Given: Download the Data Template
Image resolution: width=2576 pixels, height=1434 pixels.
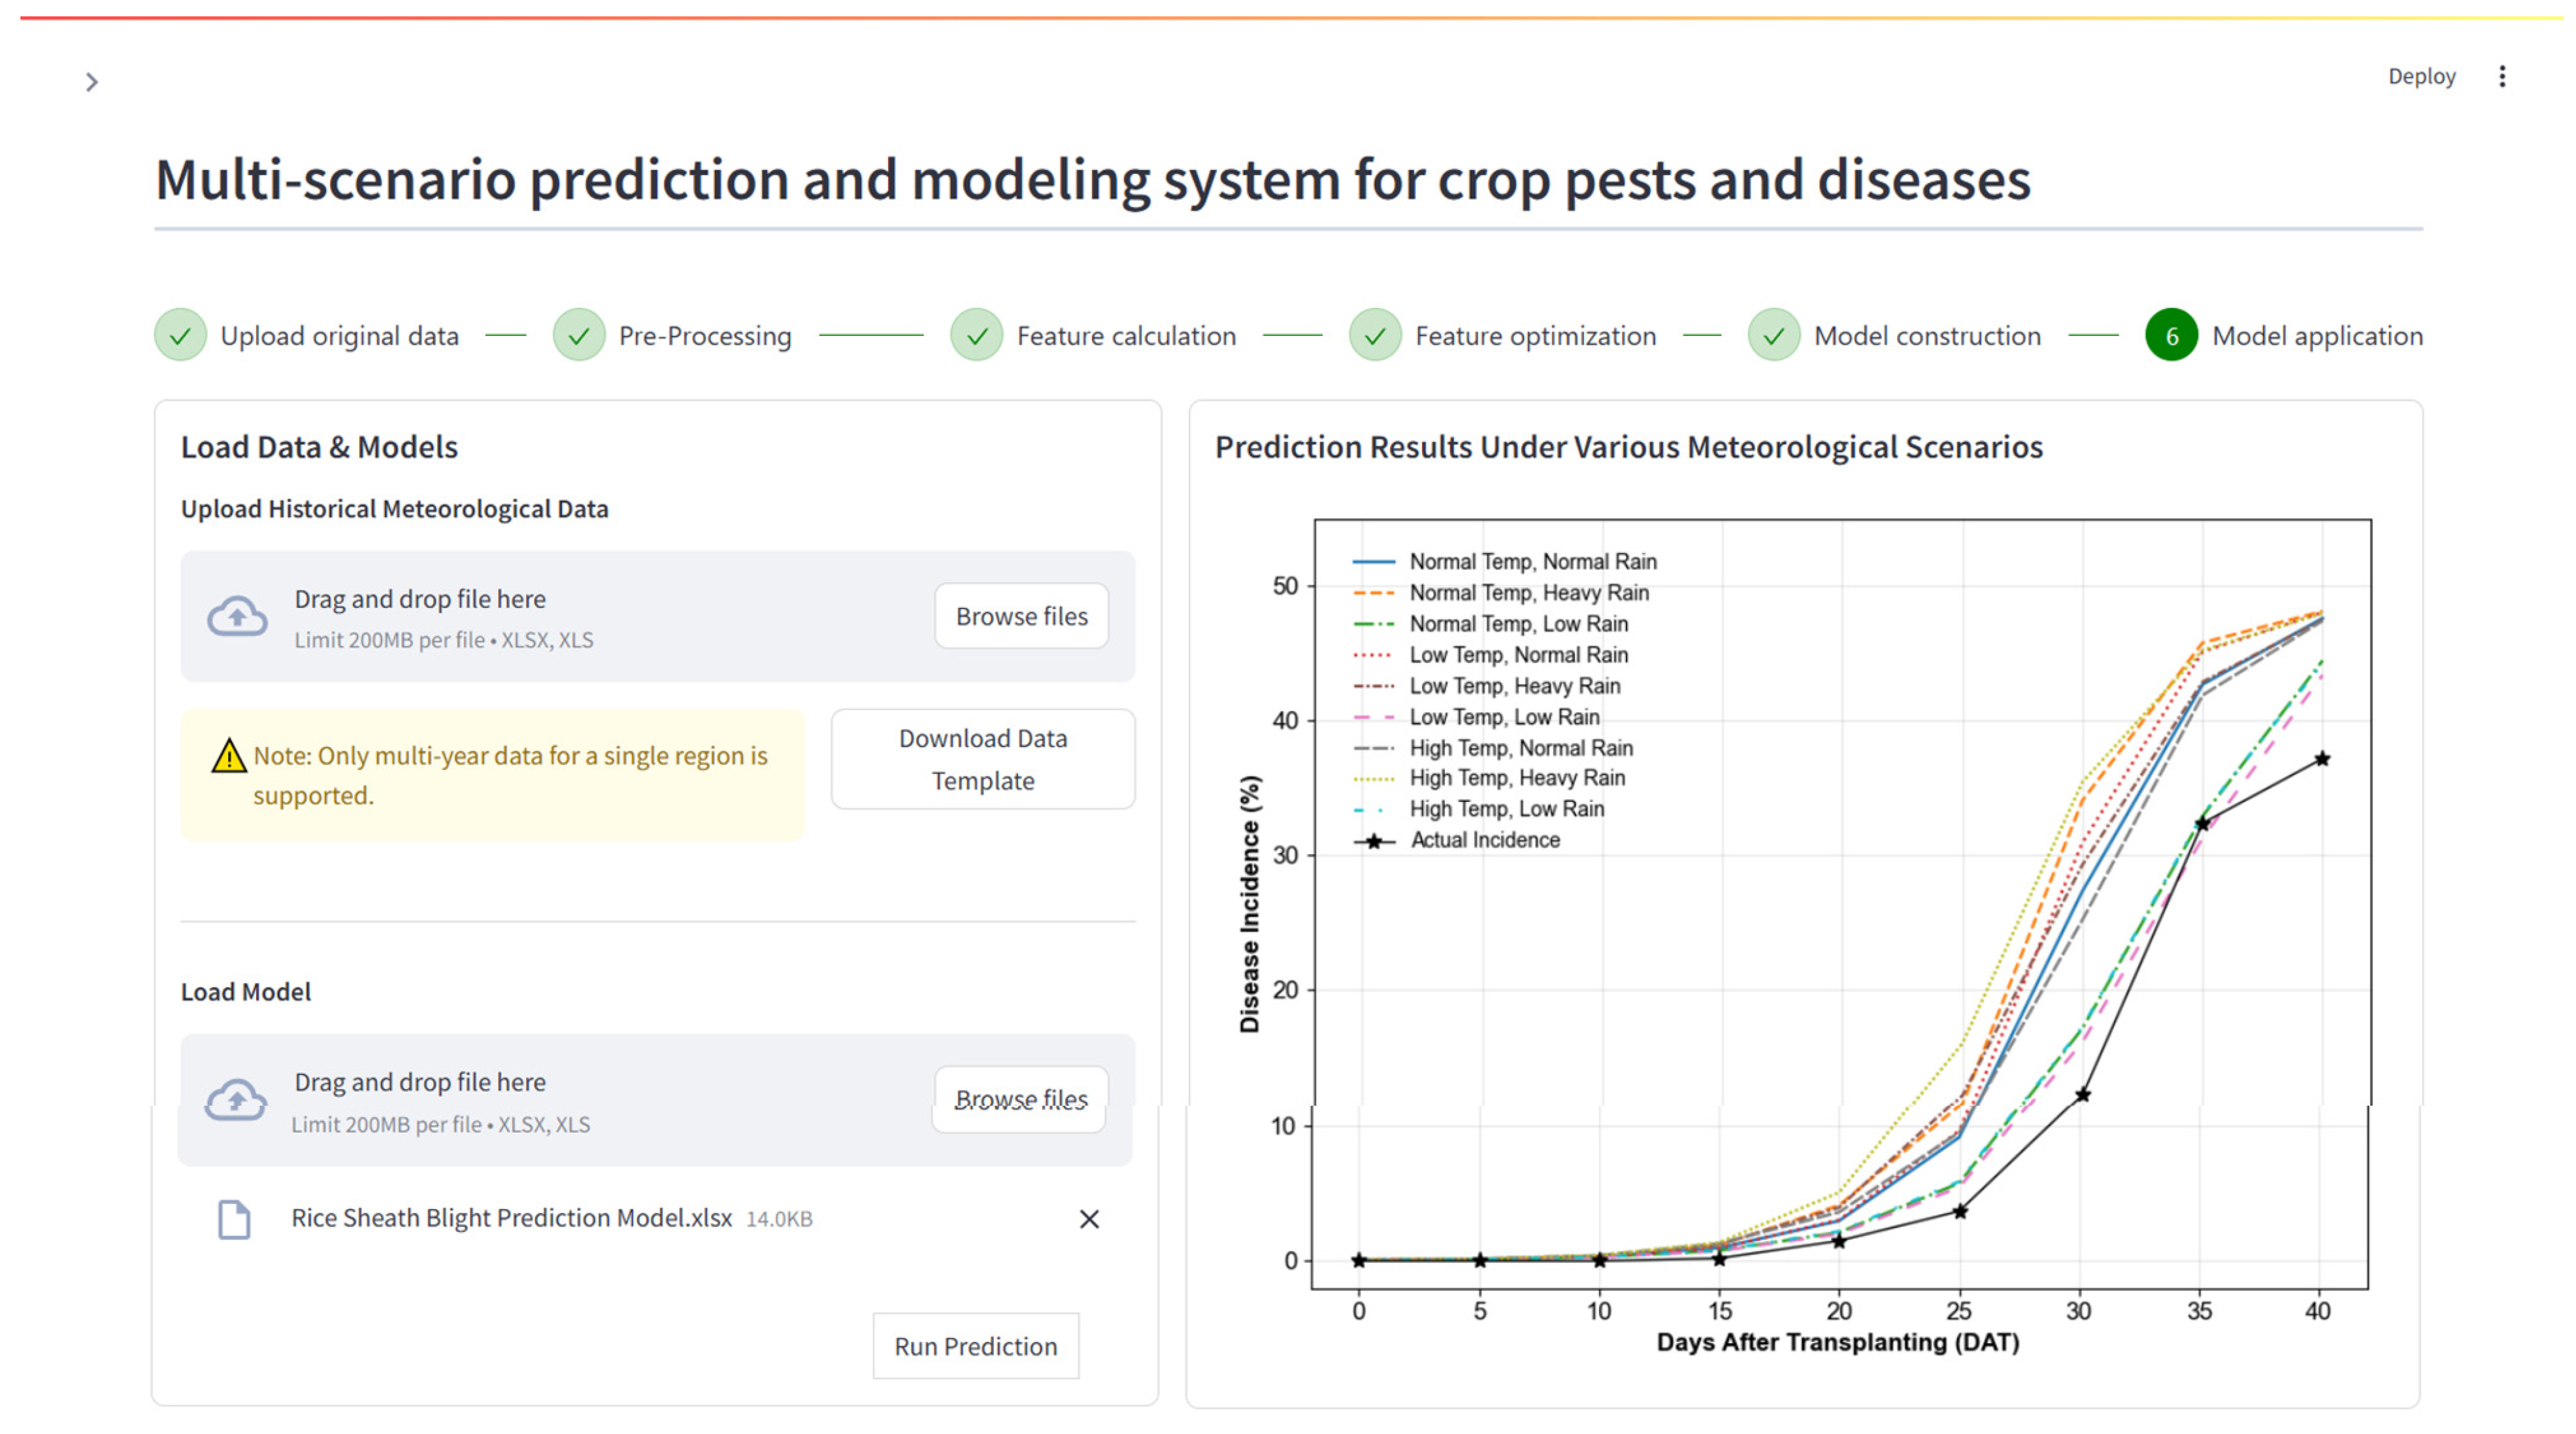Looking at the screenshot, I should [x=982, y=759].
